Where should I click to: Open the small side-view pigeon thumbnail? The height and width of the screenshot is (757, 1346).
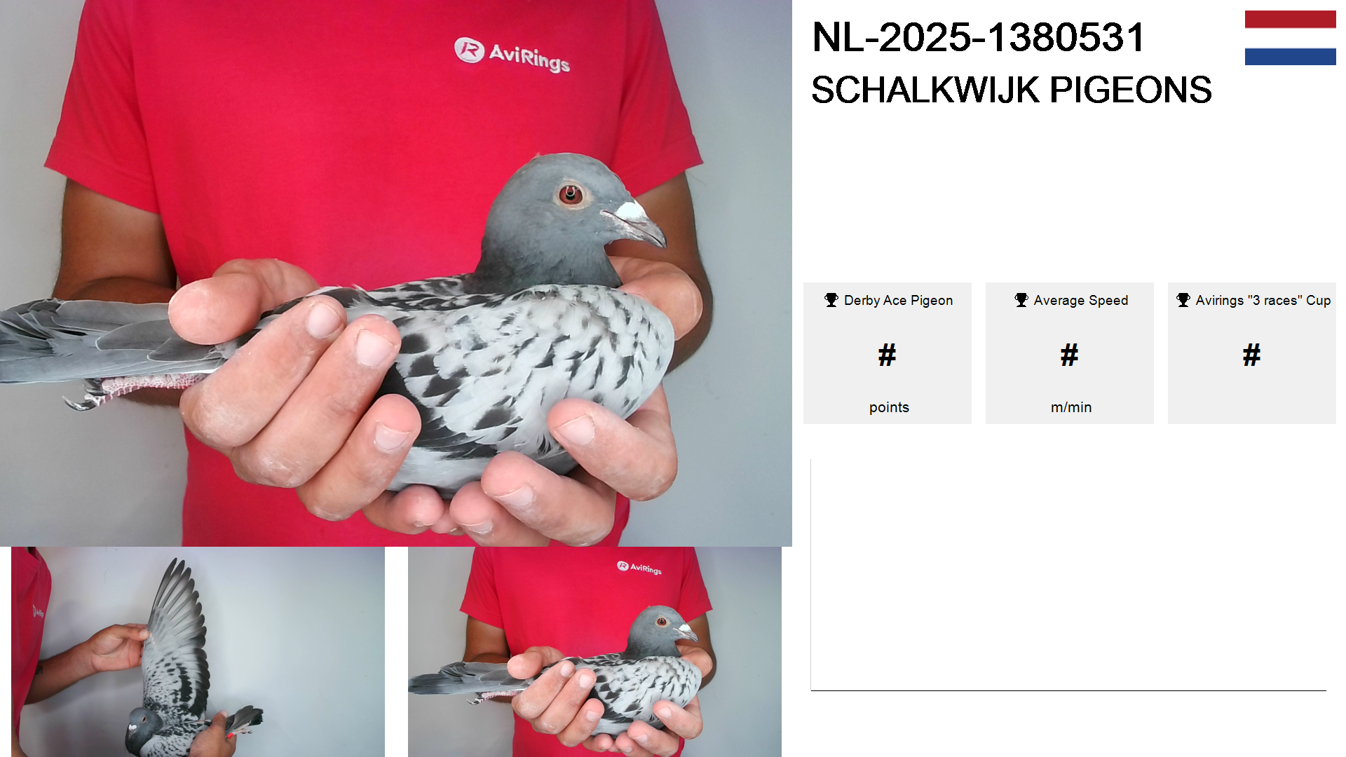(x=594, y=652)
